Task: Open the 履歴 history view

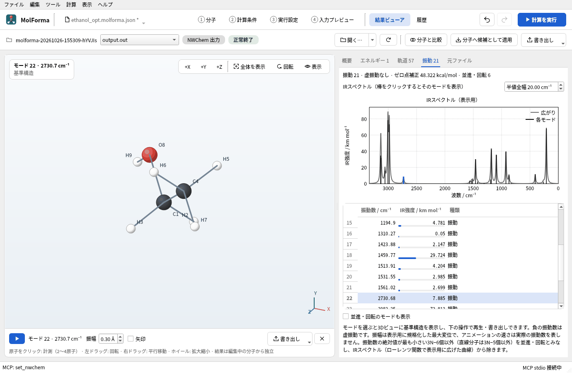Action: [x=422, y=19]
